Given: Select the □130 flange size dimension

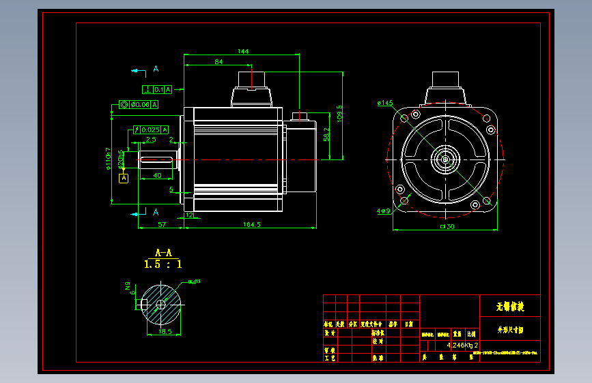Looking at the screenshot, I should click(x=447, y=226).
